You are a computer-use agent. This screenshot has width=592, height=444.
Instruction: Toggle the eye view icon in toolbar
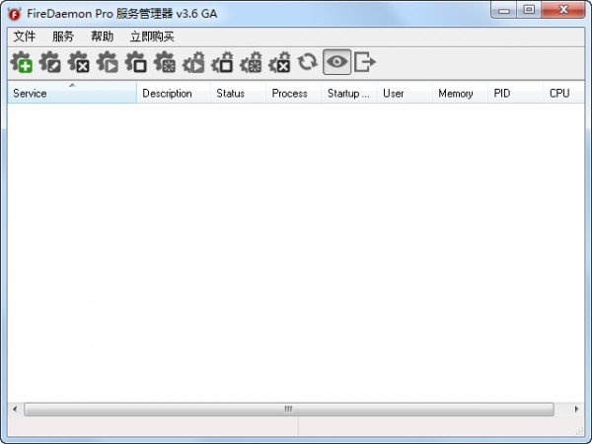point(336,62)
